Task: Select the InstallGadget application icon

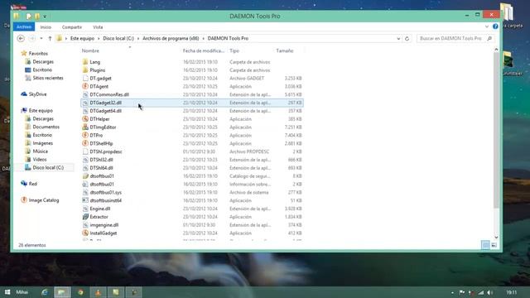Action: point(85,233)
